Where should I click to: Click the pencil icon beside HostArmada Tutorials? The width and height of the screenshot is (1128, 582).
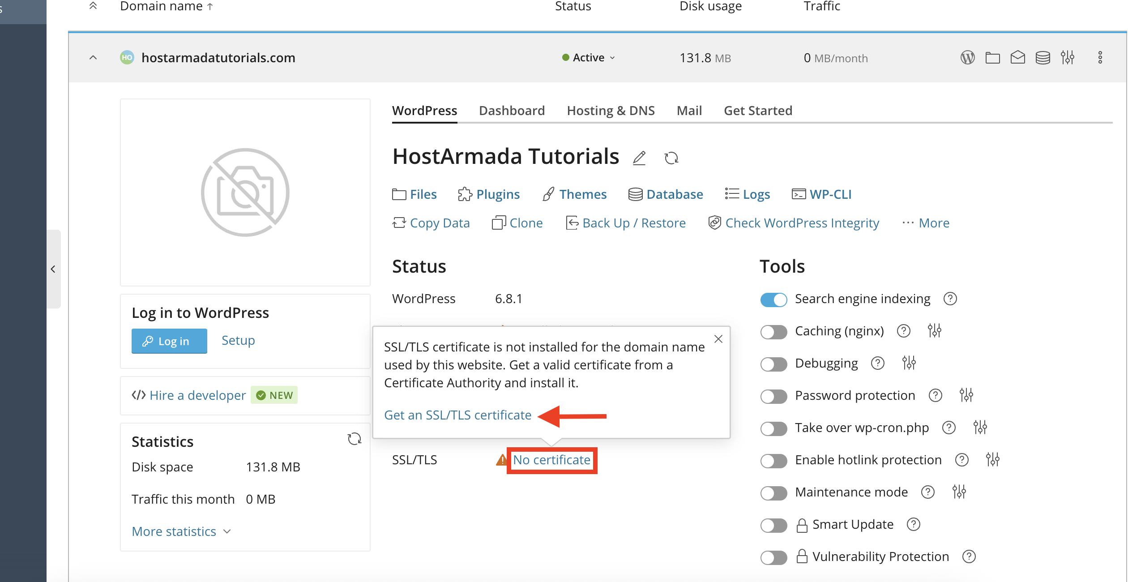coord(639,158)
